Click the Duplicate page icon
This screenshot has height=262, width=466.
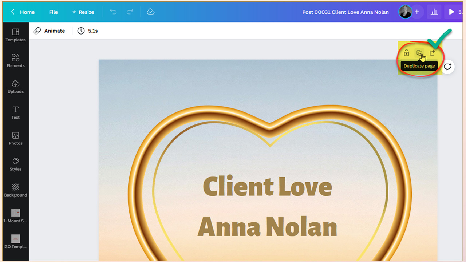click(419, 53)
